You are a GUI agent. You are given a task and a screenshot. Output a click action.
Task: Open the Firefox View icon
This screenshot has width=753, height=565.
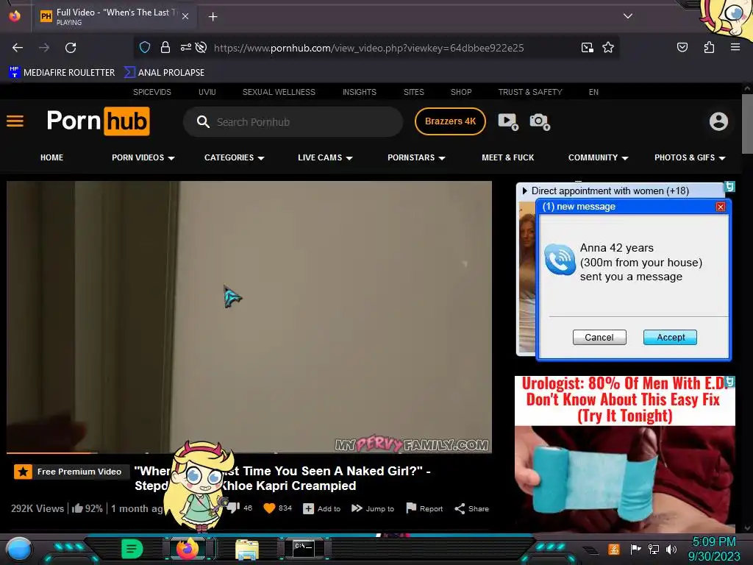coord(15,16)
